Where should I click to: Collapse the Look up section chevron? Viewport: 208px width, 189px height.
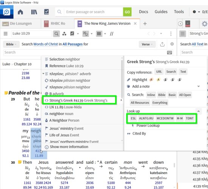tap(199, 111)
